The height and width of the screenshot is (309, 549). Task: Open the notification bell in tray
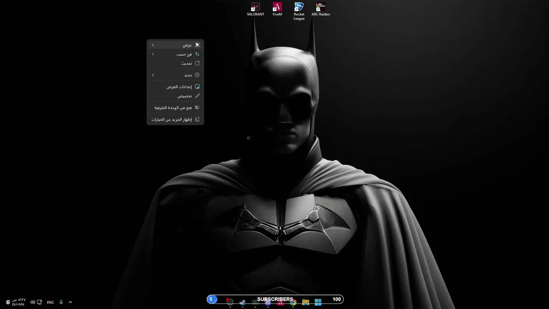point(8,302)
